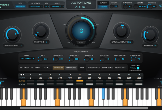
Task: Click the Flex-Tune value 7
Action: pyautogui.click(x=47, y=42)
